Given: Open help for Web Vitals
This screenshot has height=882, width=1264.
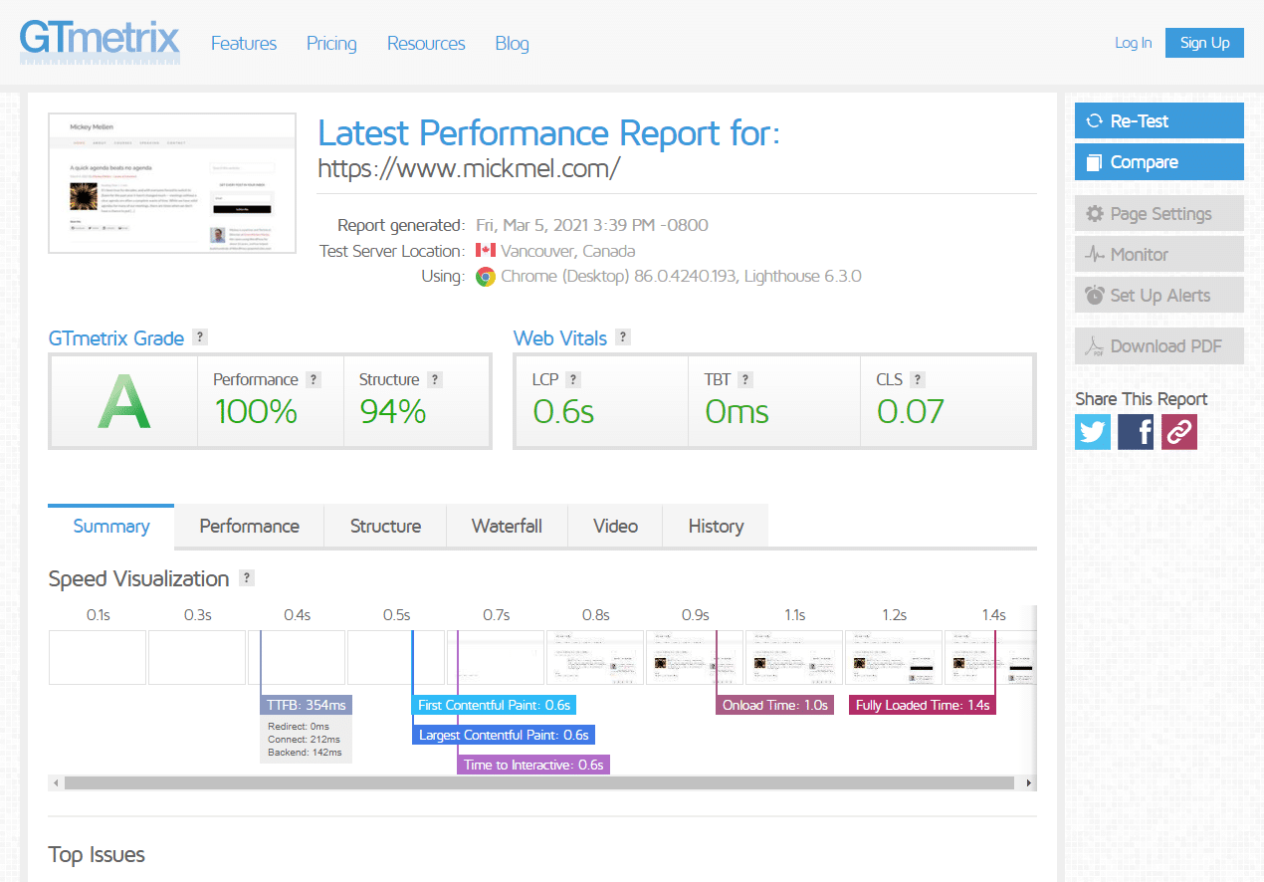Looking at the screenshot, I should tap(623, 336).
